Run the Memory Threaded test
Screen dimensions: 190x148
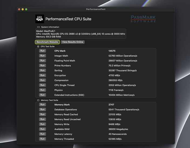coord(42,139)
